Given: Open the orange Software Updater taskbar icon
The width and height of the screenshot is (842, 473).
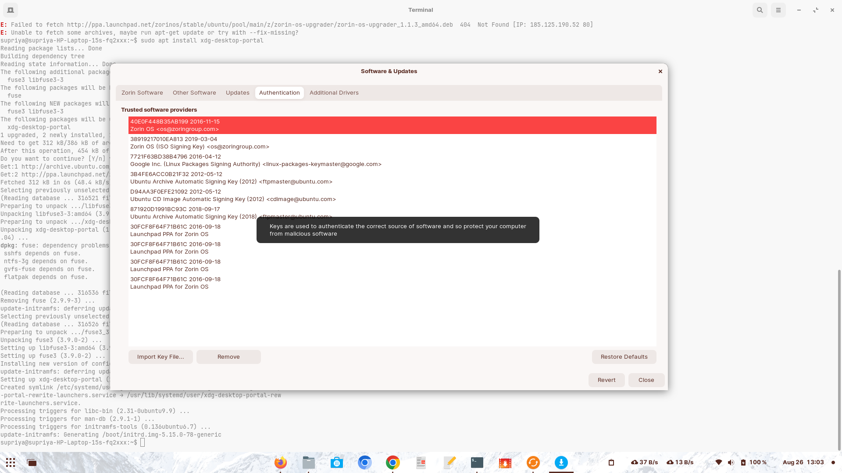Looking at the screenshot, I should point(533,462).
